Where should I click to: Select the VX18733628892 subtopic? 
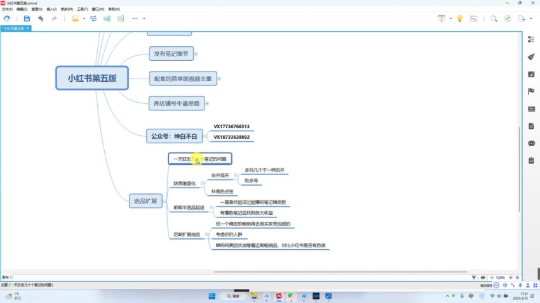coord(231,137)
